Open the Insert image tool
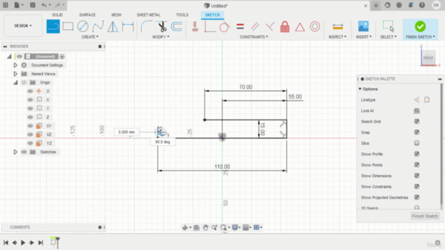This screenshot has height=250, width=445. [363, 26]
